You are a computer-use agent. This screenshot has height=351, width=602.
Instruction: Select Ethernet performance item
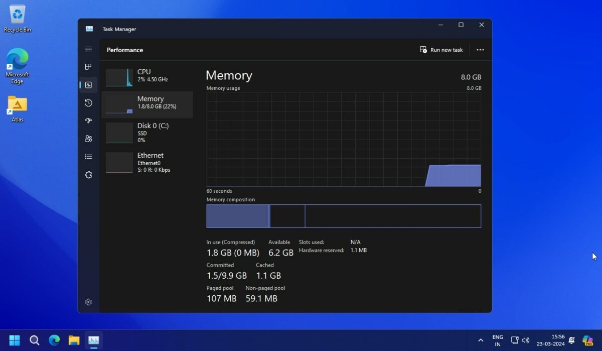click(147, 162)
